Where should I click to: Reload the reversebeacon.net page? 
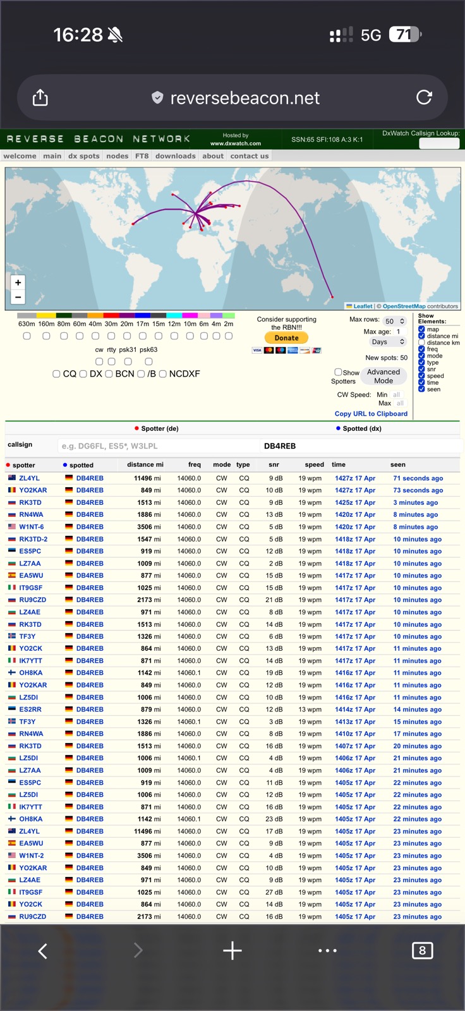coord(425,97)
